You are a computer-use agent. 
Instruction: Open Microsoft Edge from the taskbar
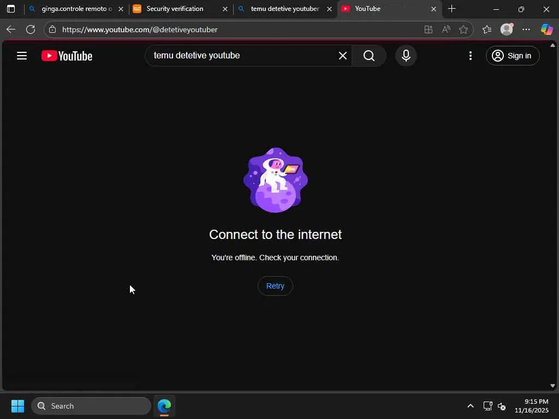click(x=164, y=406)
